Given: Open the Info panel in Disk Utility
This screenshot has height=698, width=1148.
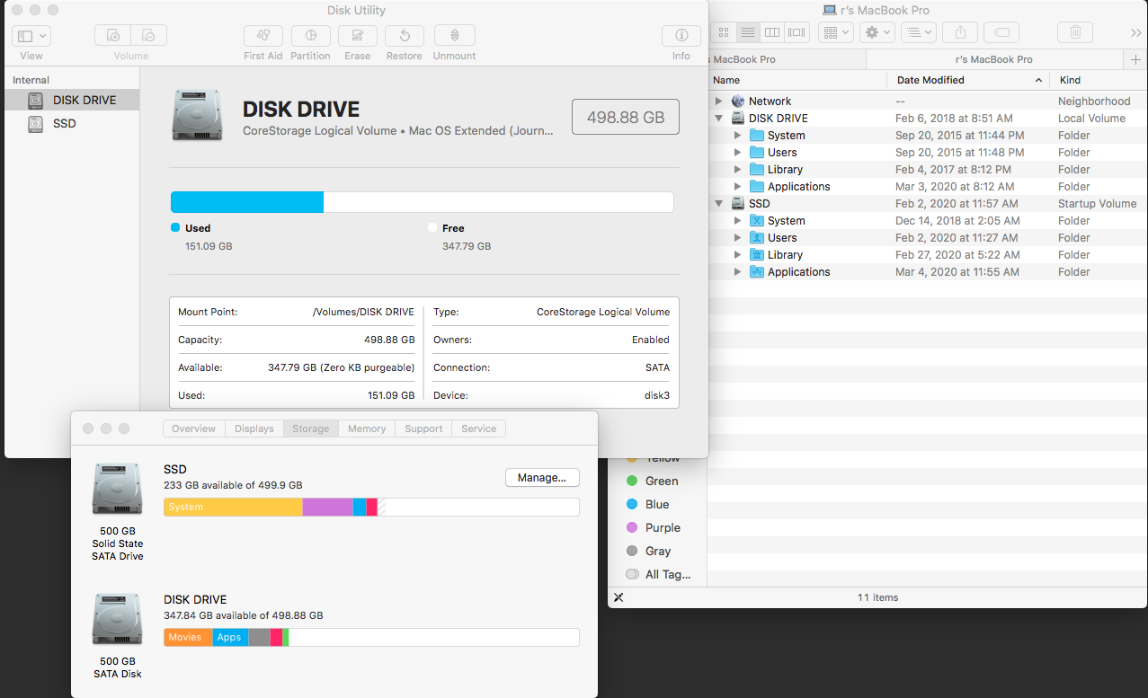Looking at the screenshot, I should [681, 36].
